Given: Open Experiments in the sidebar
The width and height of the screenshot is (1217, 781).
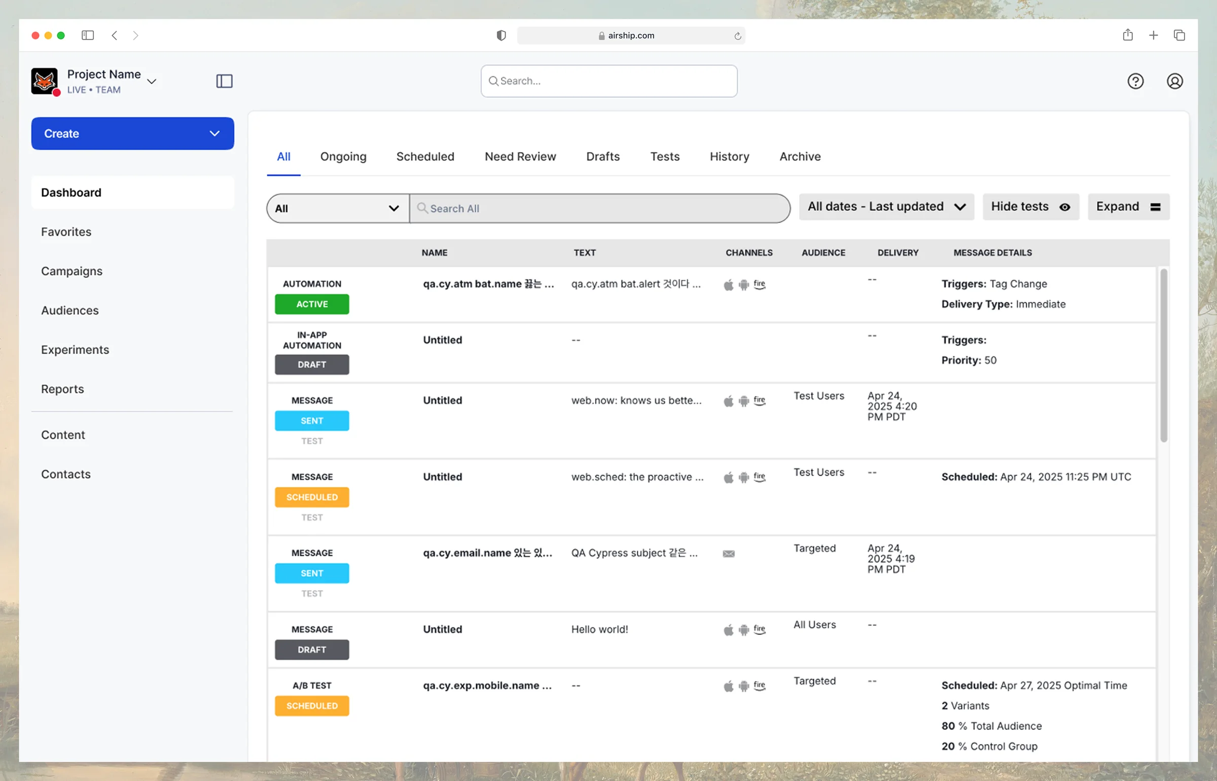Looking at the screenshot, I should click(75, 349).
